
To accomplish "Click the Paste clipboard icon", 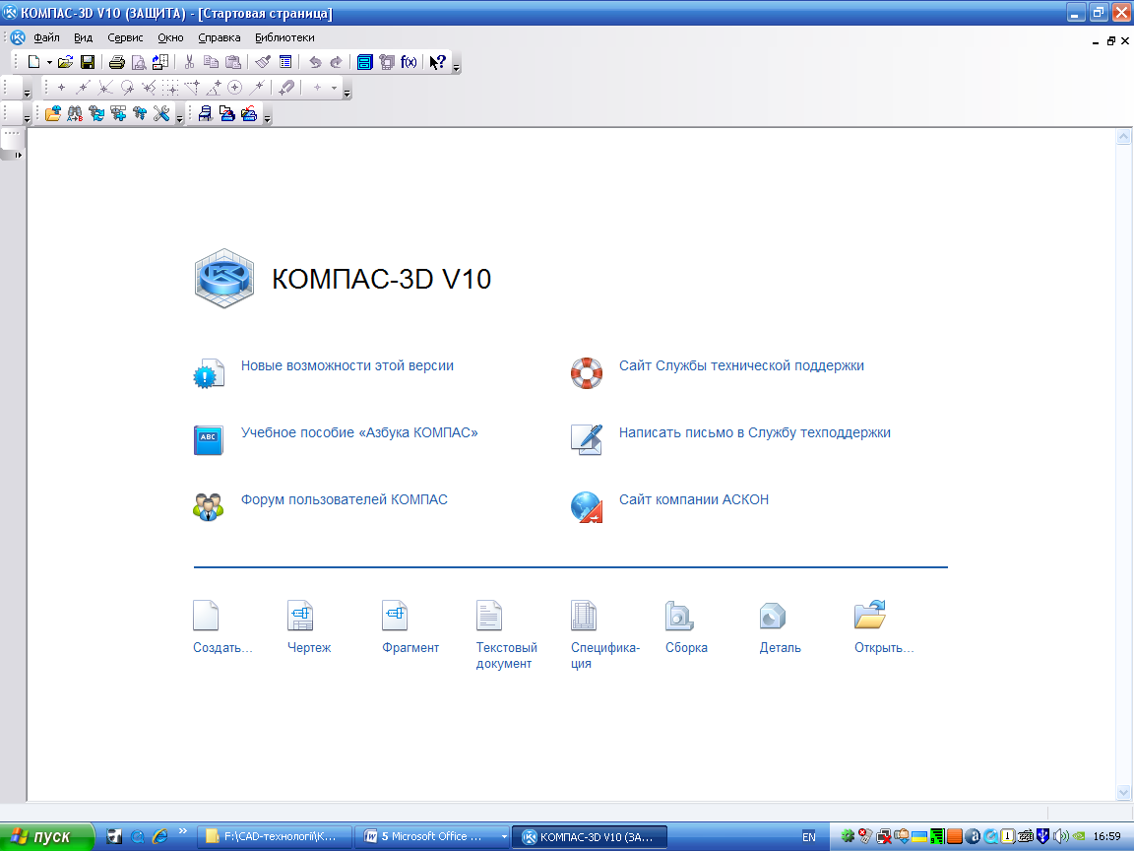I will click(233, 62).
